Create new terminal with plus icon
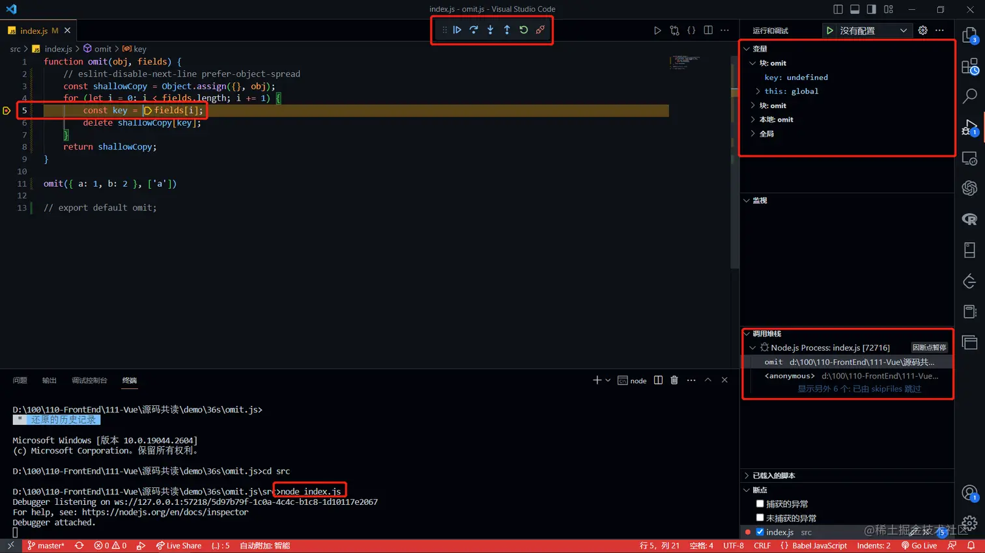The width and height of the screenshot is (985, 553). click(x=597, y=381)
